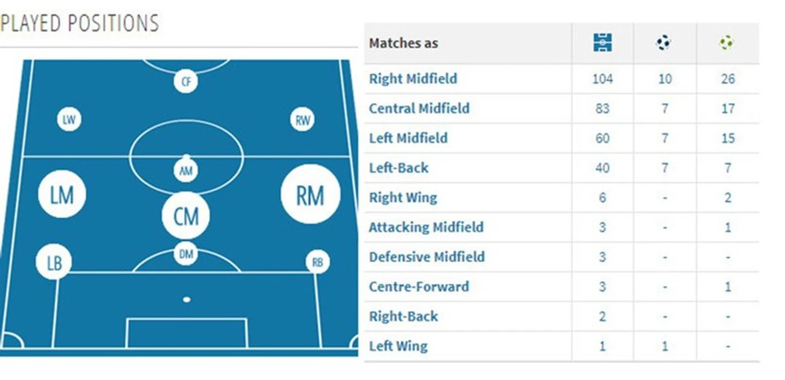Open the Right Midfield link
Screen dimensions: 785x380
tap(413, 78)
